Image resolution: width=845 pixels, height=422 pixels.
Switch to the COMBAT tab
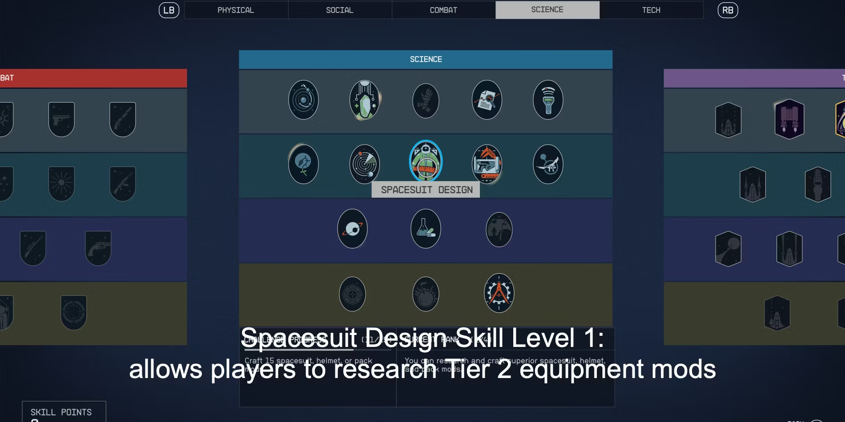[x=443, y=10]
